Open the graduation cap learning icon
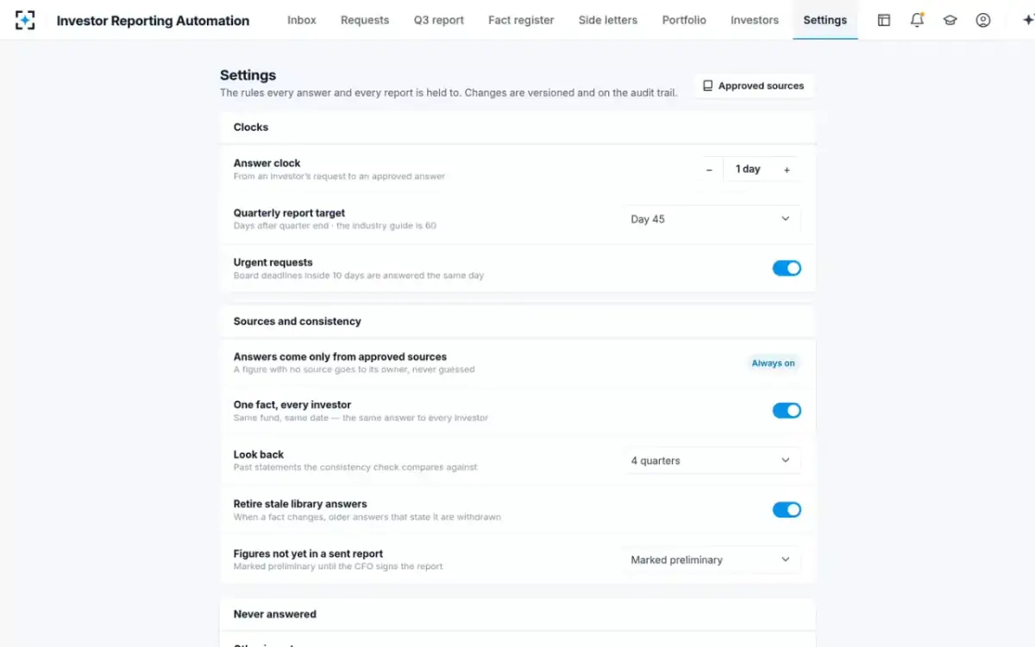1035x647 pixels. (x=950, y=20)
